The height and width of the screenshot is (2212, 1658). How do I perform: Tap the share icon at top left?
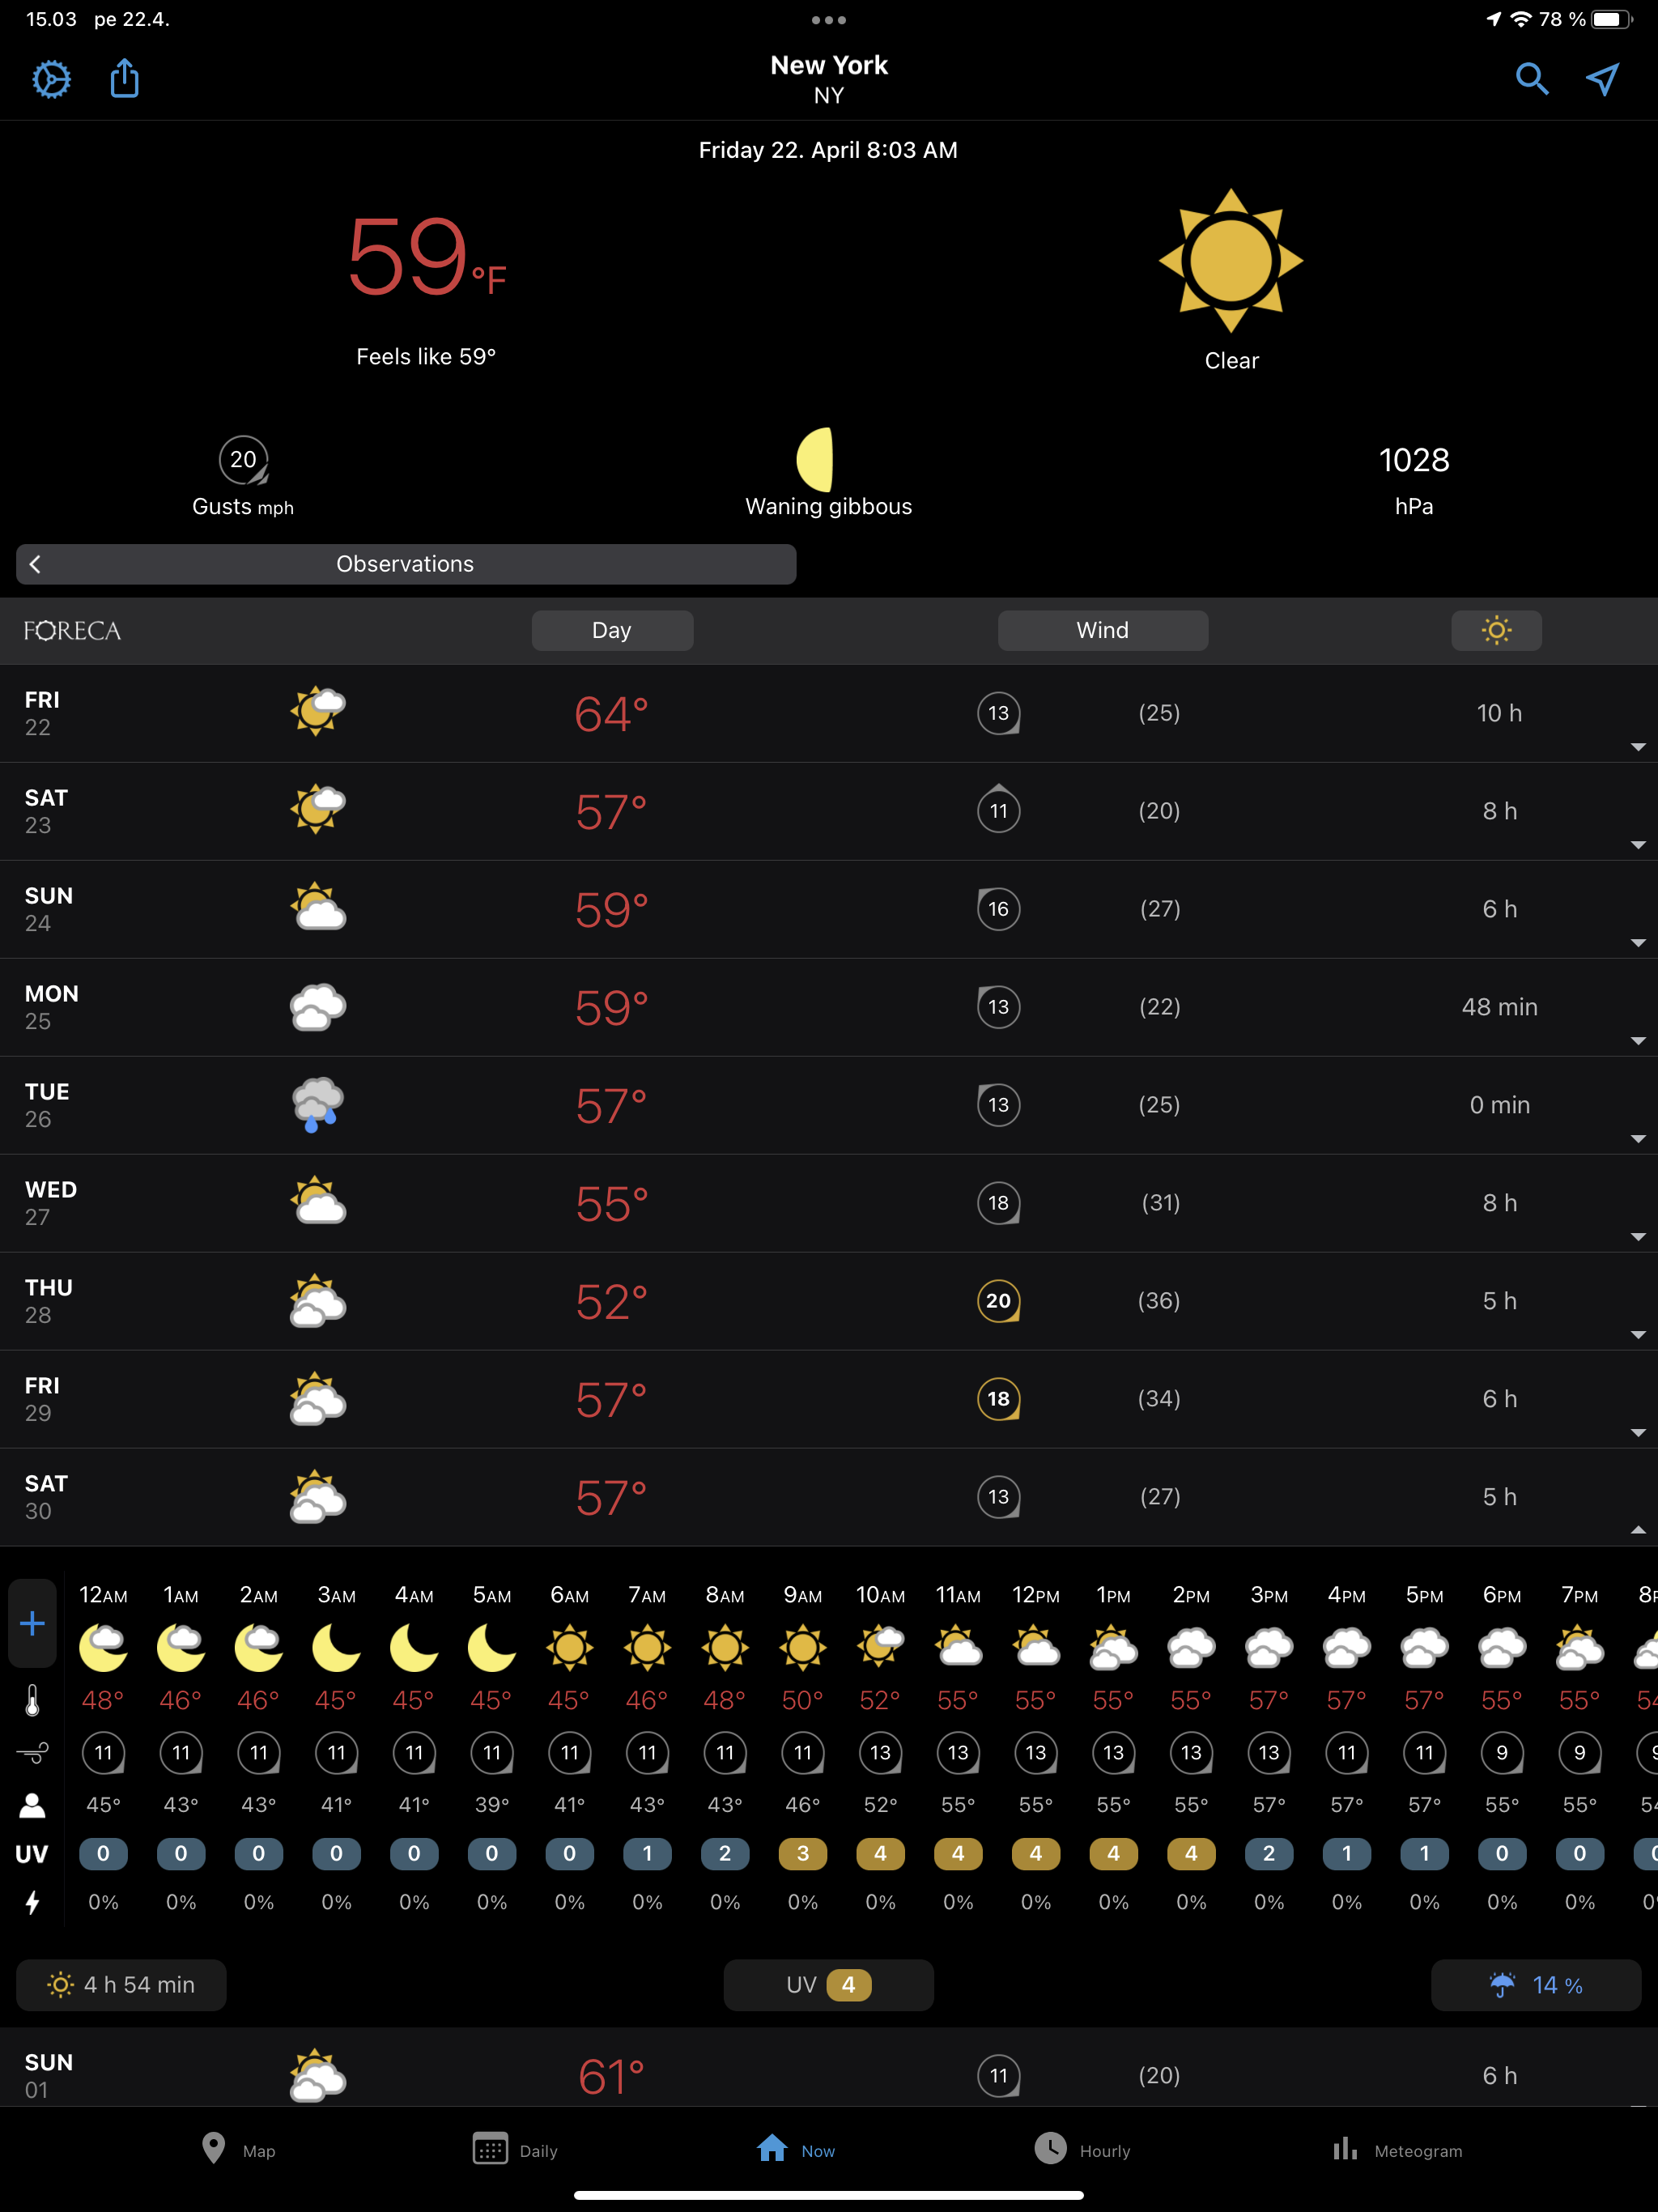pos(124,78)
